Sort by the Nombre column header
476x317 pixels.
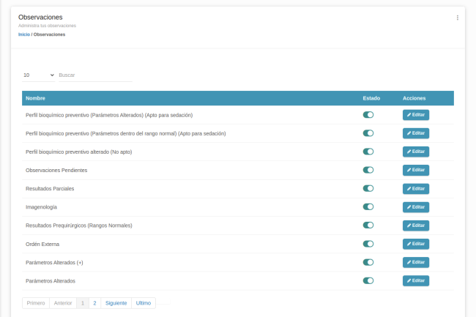(35, 98)
